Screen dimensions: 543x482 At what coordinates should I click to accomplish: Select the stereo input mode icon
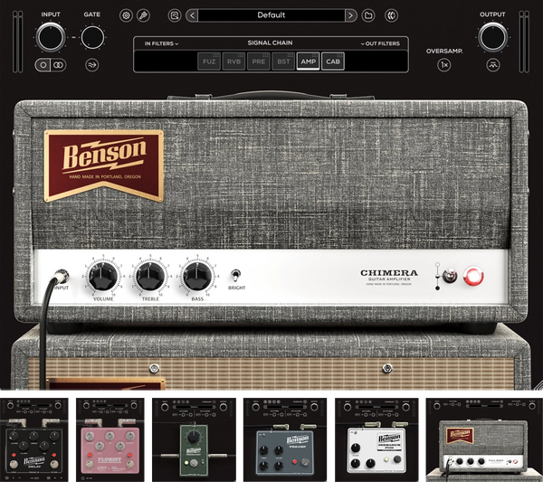[x=58, y=65]
